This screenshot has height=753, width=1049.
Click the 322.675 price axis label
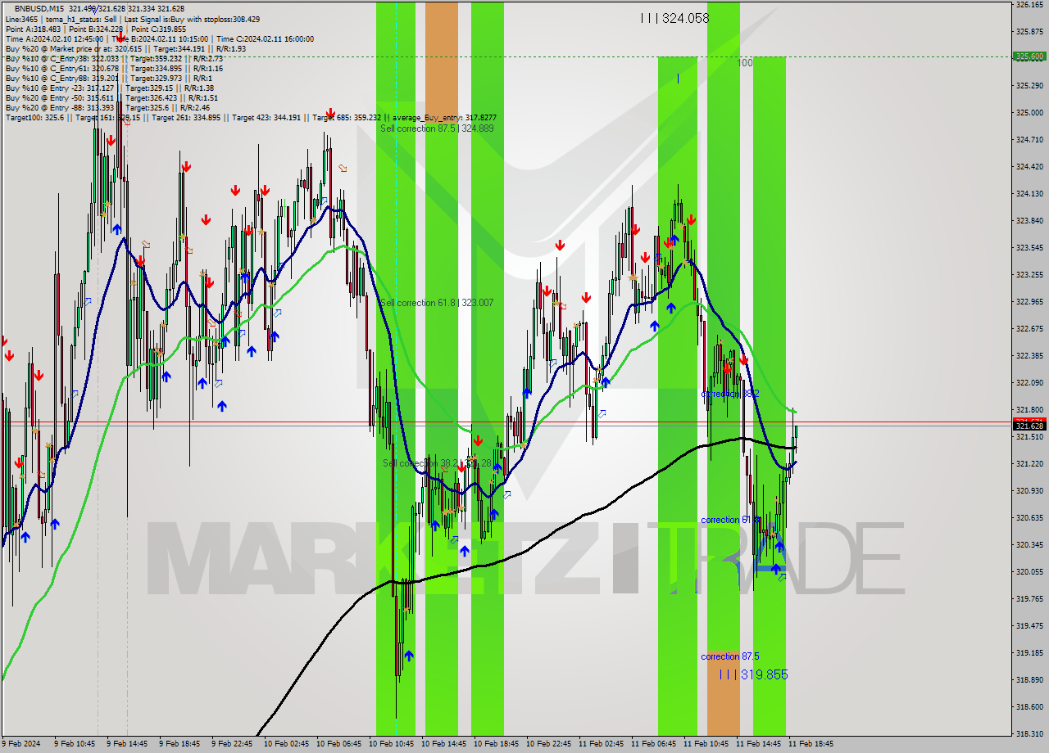click(1029, 328)
